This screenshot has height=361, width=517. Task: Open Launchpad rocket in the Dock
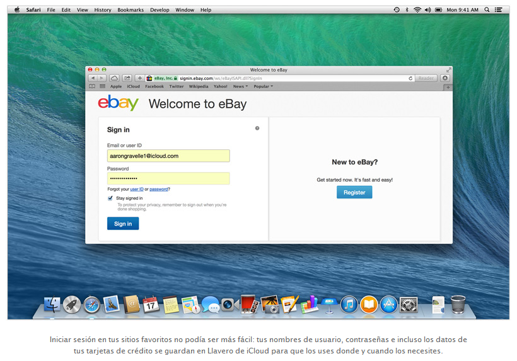72,305
